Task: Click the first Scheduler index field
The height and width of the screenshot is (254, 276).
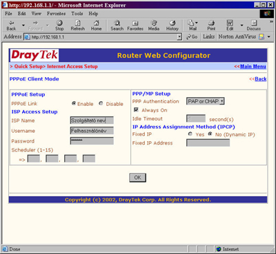Action: [34, 158]
